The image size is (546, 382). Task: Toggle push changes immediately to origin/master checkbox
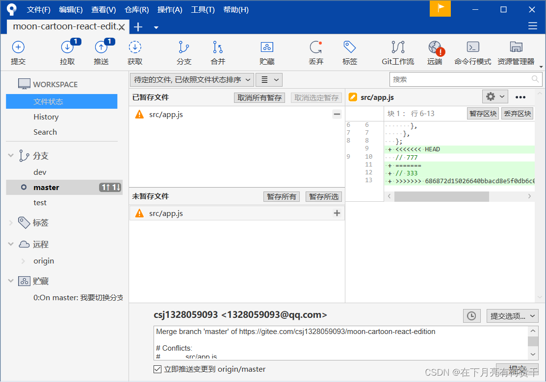157,369
